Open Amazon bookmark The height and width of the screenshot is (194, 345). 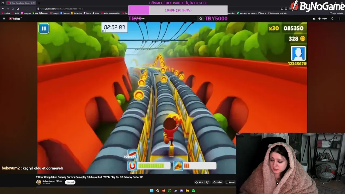coord(44,13)
